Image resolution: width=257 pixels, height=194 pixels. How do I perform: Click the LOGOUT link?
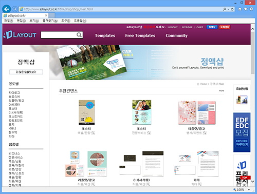pyautogui.click(x=173, y=27)
